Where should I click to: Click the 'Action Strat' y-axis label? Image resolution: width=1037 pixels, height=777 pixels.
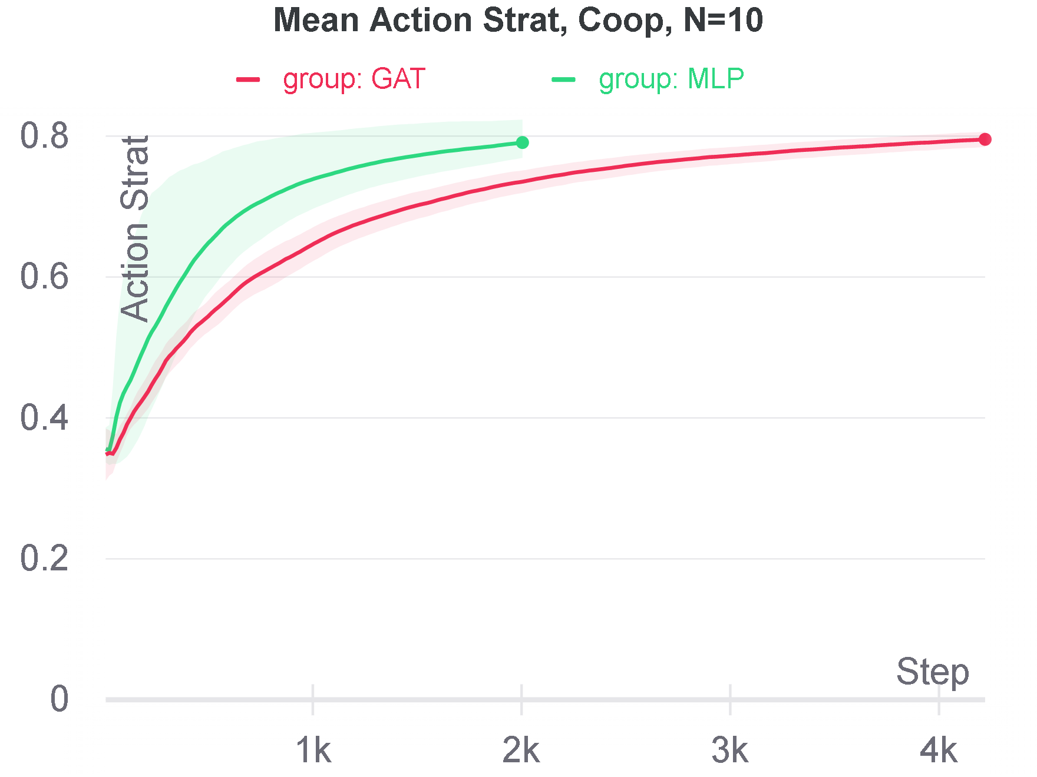[x=136, y=228]
